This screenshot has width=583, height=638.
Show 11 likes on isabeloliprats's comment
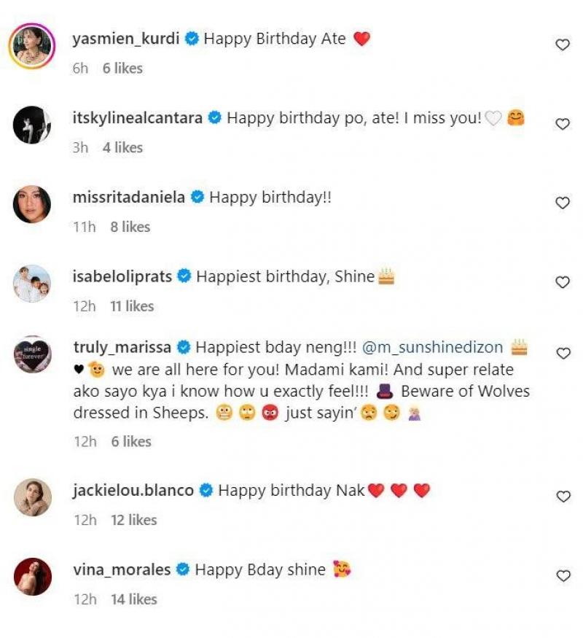click(x=132, y=306)
